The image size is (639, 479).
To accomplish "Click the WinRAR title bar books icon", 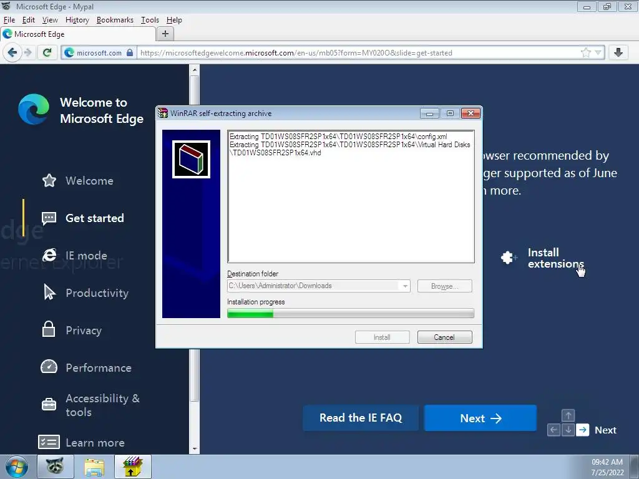I will click(163, 113).
